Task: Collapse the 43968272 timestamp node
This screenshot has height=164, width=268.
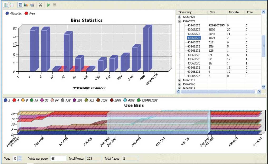Action: (179, 21)
